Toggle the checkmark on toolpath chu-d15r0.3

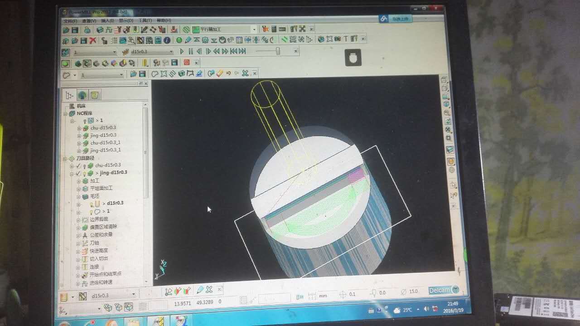click(78, 165)
